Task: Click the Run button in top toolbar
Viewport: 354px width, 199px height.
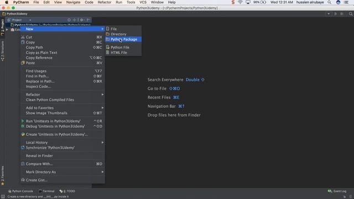Action: [336, 14]
